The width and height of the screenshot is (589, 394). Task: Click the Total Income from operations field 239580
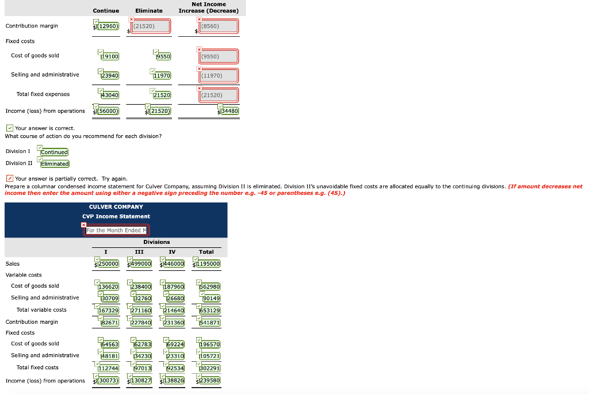pos(209,380)
